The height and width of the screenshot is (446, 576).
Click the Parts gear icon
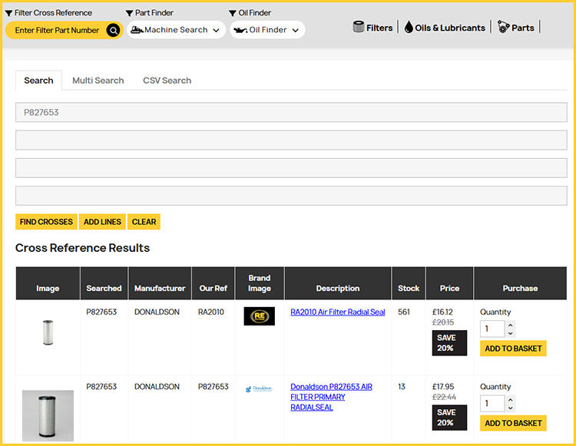click(x=503, y=27)
